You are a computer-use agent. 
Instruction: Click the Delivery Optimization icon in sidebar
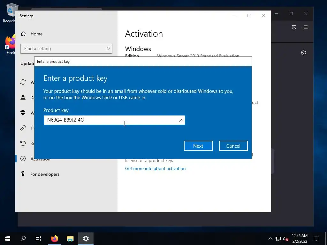point(23,97)
